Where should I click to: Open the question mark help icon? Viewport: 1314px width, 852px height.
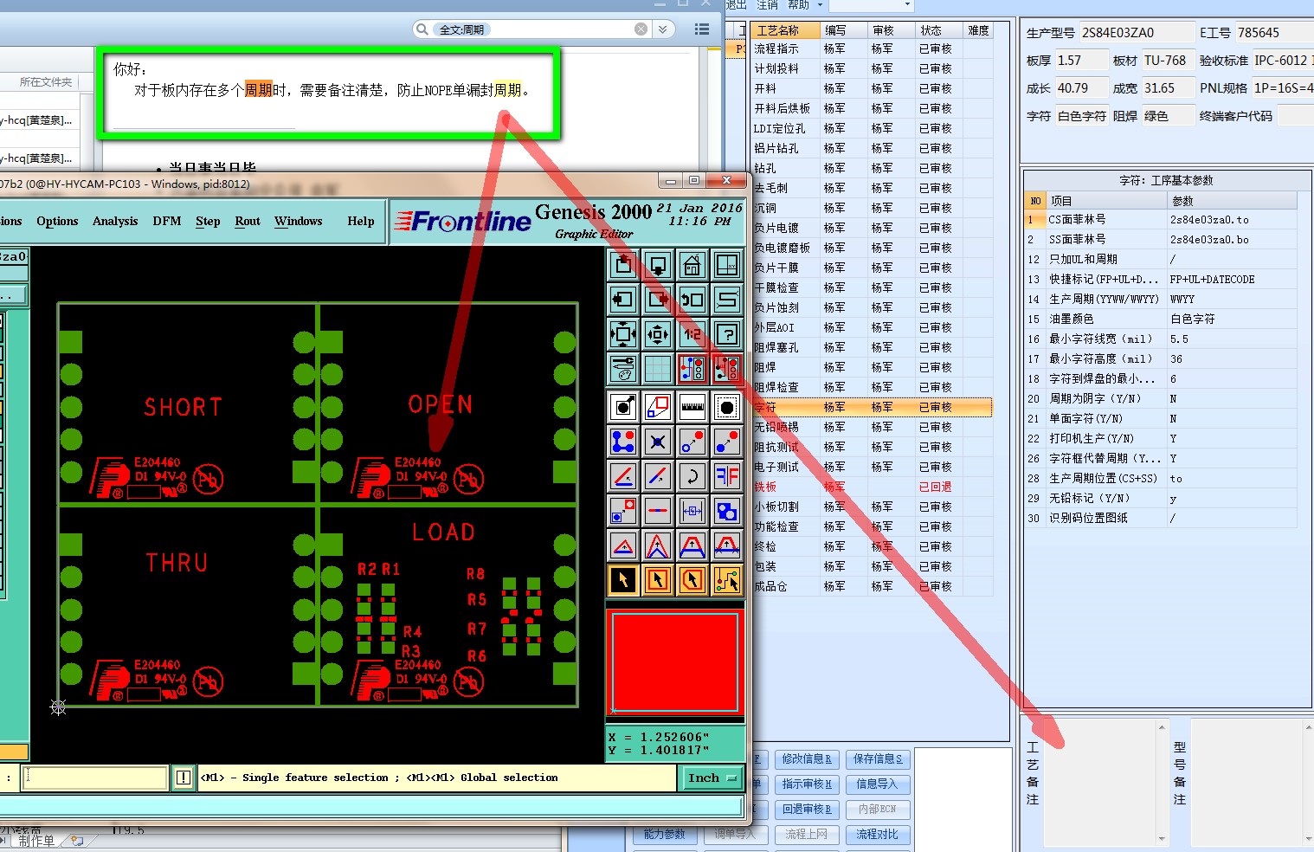pyautogui.click(x=727, y=334)
